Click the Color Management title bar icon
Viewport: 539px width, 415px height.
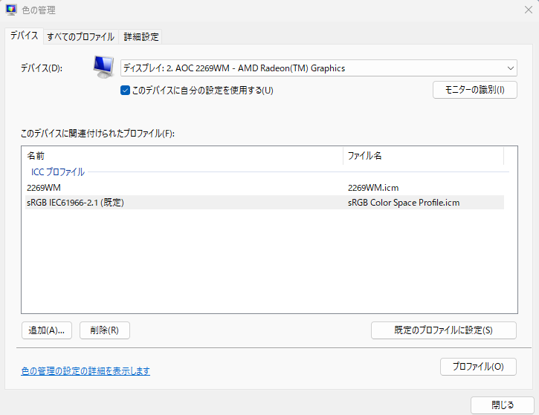pos(11,10)
